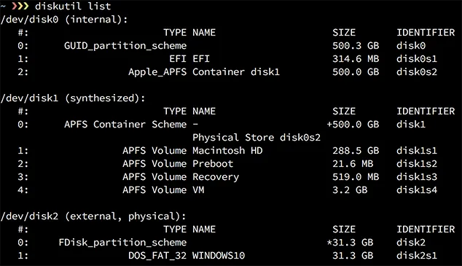Click the disk0s1 identifier
The image size is (462, 266).
point(417,58)
